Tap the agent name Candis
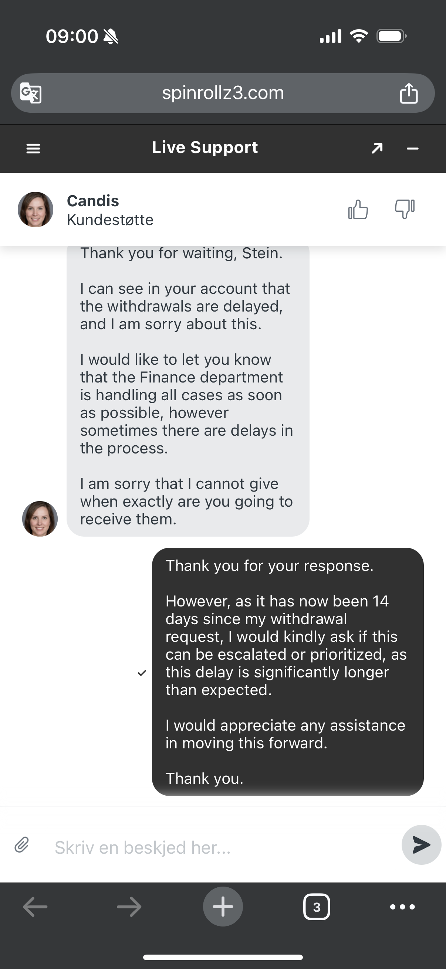The image size is (446, 969). tap(93, 201)
